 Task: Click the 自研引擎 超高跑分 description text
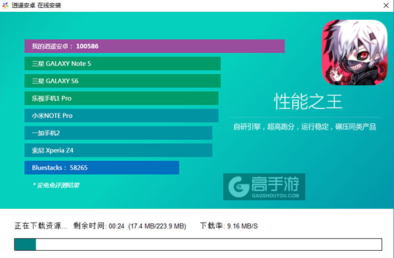[305, 127]
